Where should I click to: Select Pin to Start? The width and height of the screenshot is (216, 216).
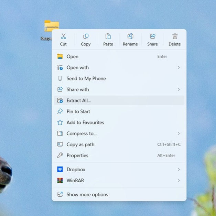119,111
